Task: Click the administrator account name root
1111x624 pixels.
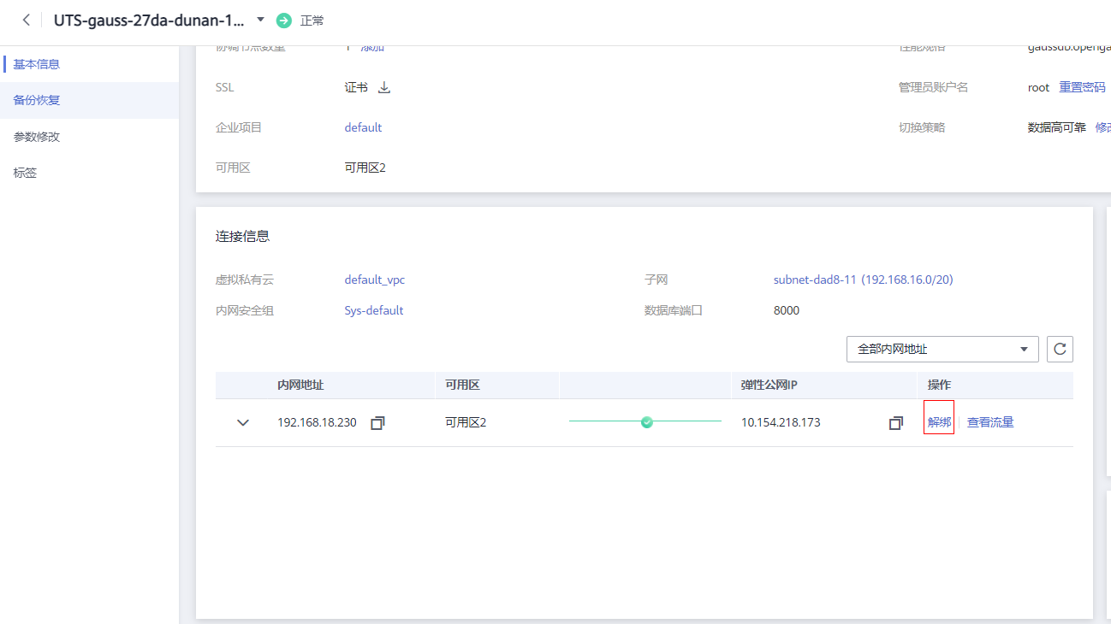Action: (x=1038, y=87)
